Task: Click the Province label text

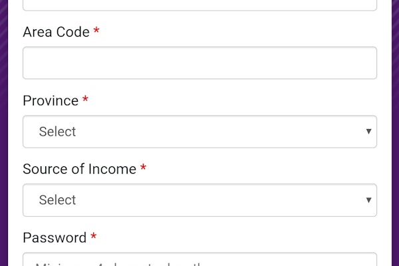Action: tap(51, 101)
